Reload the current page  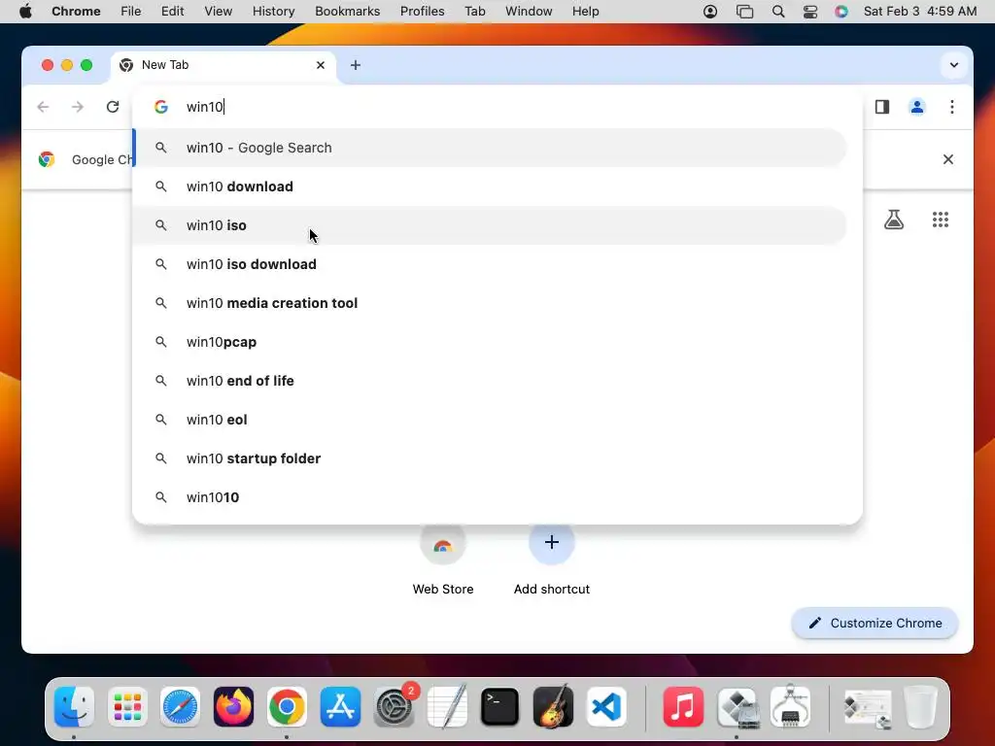pos(113,107)
